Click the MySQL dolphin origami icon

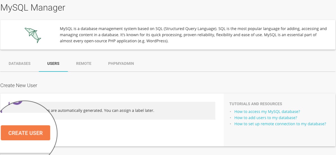(33, 35)
